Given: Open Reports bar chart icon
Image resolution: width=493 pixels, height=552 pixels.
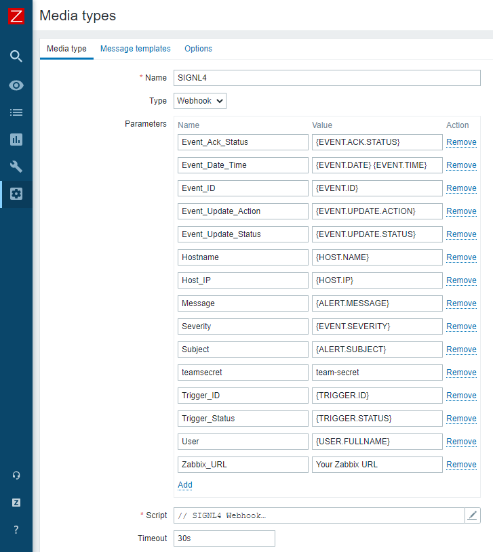Looking at the screenshot, I should coord(16,140).
